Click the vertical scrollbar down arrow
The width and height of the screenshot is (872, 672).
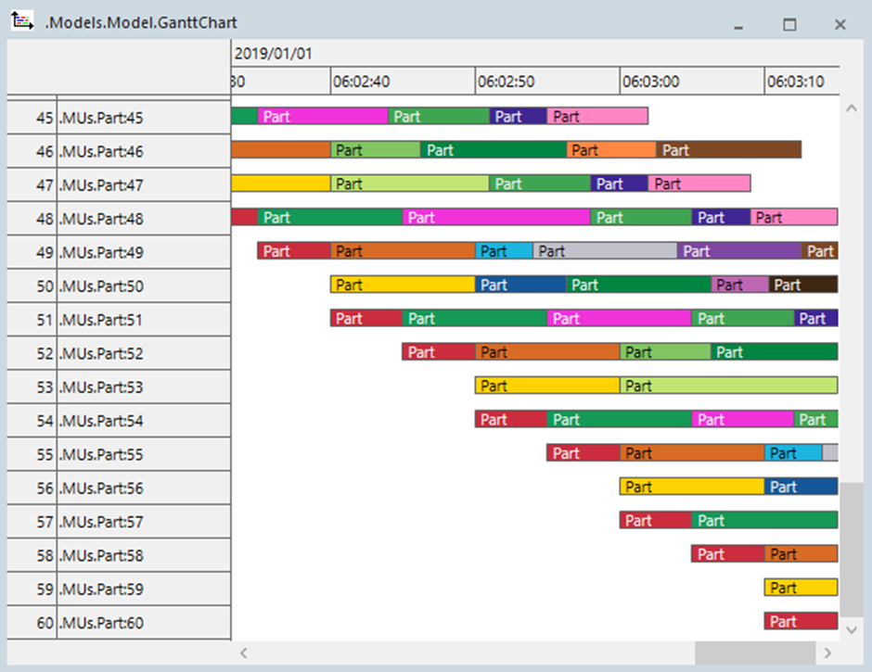click(x=852, y=629)
